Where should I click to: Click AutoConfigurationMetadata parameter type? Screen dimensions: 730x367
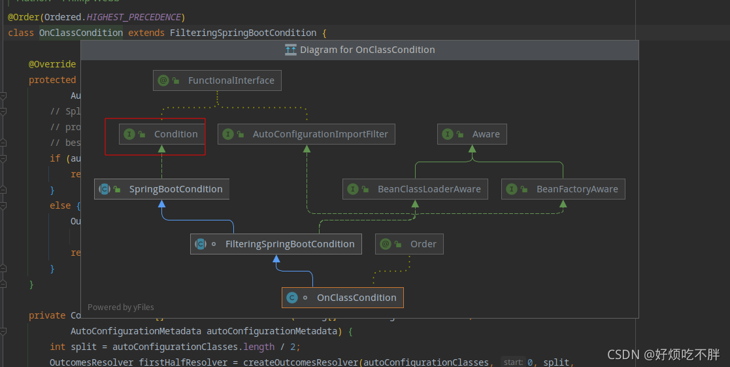(136, 331)
